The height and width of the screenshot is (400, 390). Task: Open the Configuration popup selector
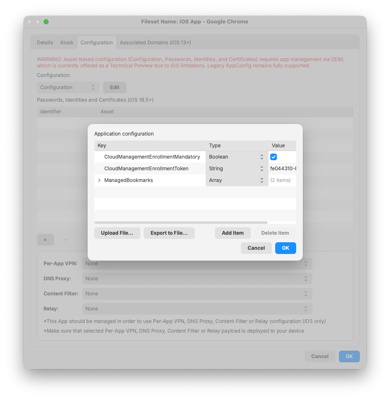coord(68,87)
